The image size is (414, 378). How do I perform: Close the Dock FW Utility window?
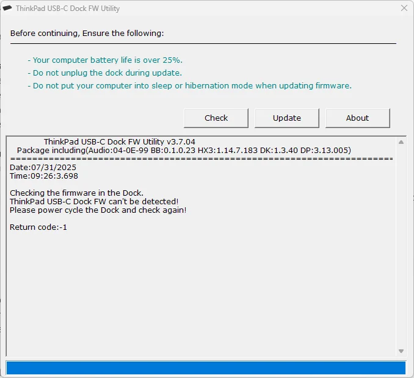click(404, 8)
